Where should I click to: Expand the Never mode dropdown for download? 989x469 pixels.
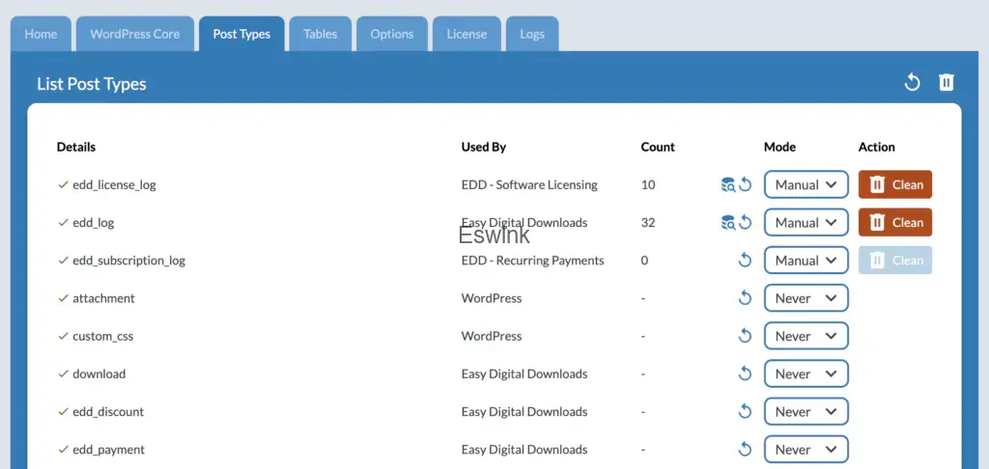tap(805, 374)
